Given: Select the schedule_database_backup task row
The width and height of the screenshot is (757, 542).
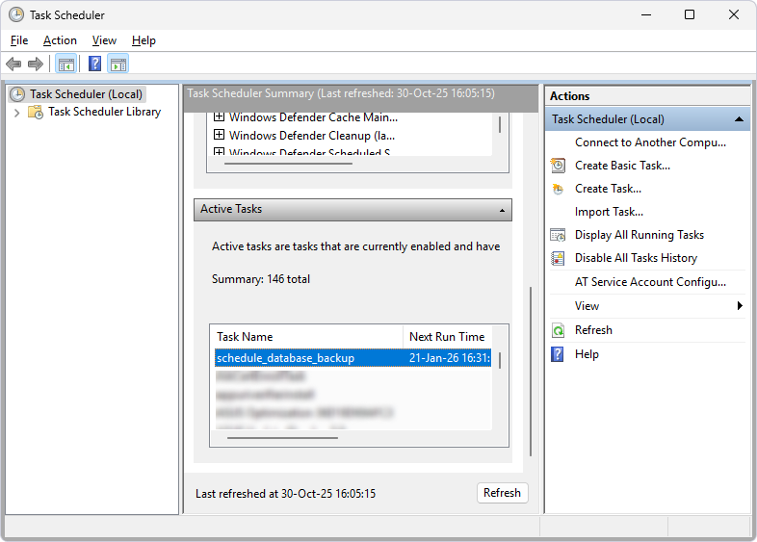Looking at the screenshot, I should click(x=285, y=358).
